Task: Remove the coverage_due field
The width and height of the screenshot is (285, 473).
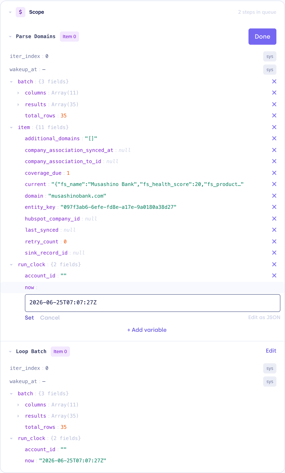Action: click(x=274, y=173)
